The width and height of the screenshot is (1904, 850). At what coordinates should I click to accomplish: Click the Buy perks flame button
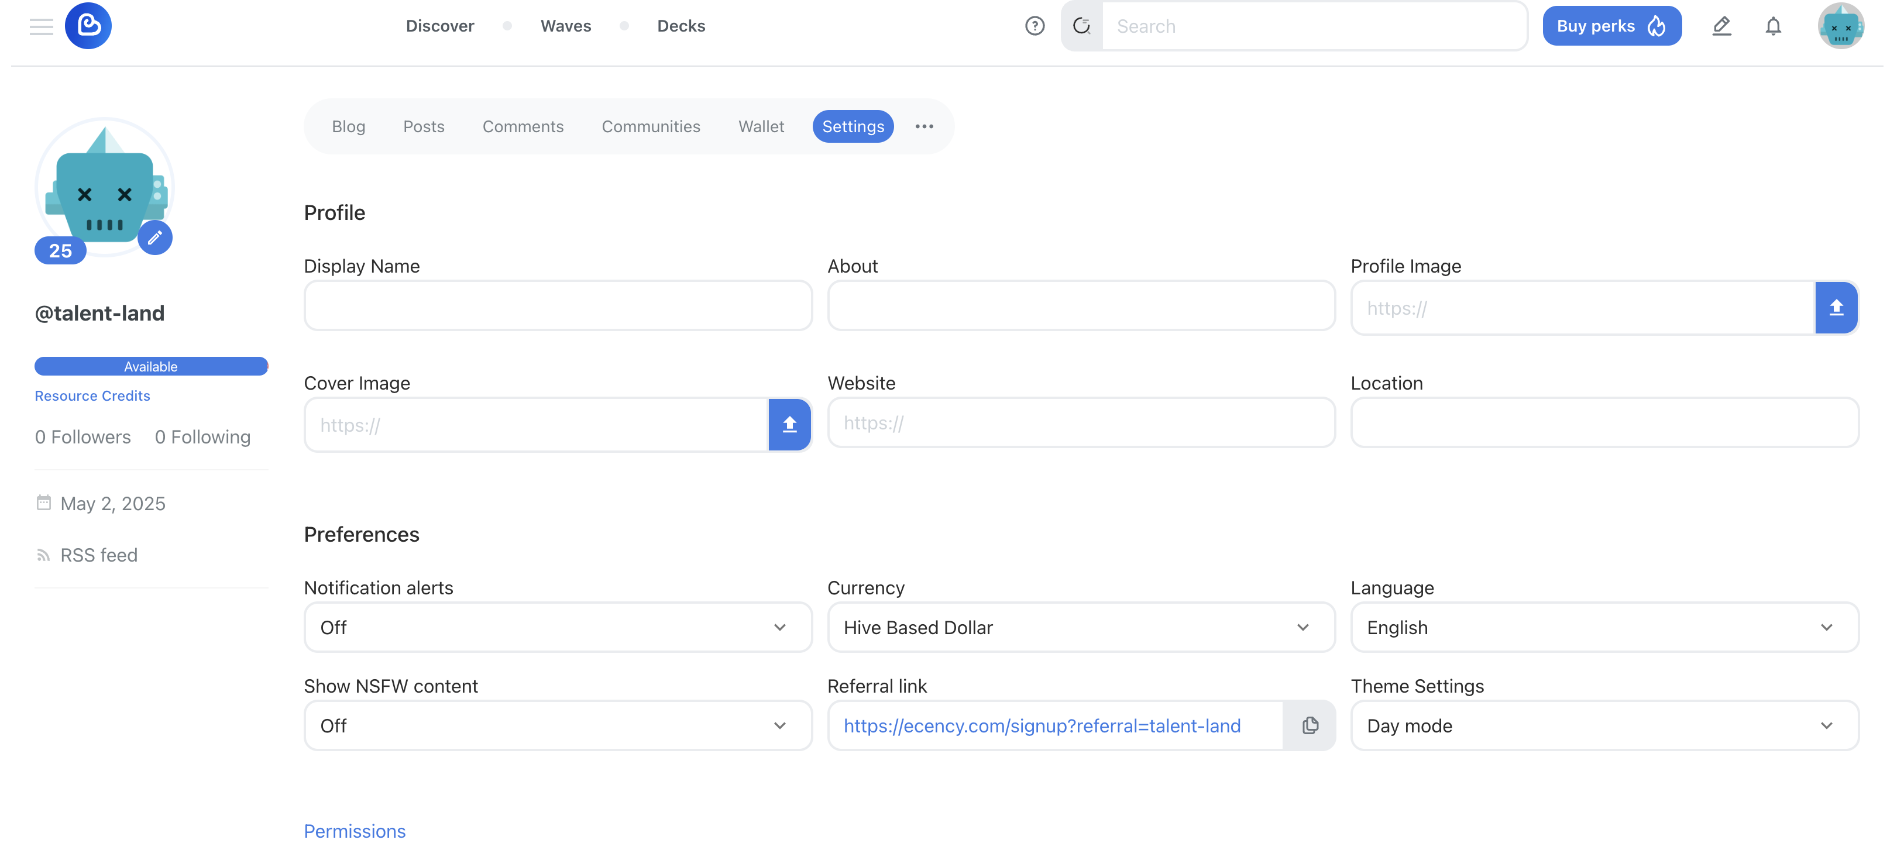click(x=1612, y=26)
